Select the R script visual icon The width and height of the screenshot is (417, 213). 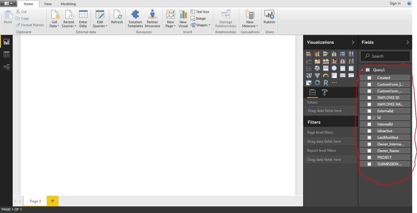click(x=326, y=82)
